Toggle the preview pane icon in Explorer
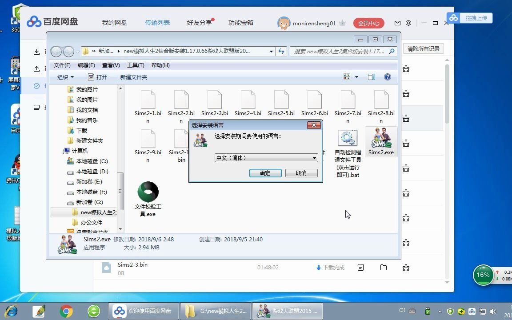The height and width of the screenshot is (320, 512). point(372,76)
